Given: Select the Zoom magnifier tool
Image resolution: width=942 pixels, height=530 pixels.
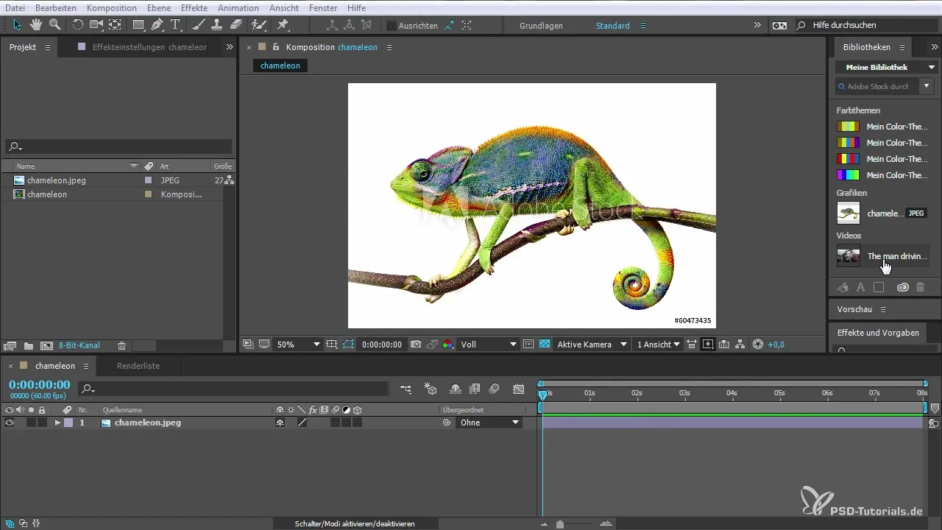Looking at the screenshot, I should pos(54,25).
